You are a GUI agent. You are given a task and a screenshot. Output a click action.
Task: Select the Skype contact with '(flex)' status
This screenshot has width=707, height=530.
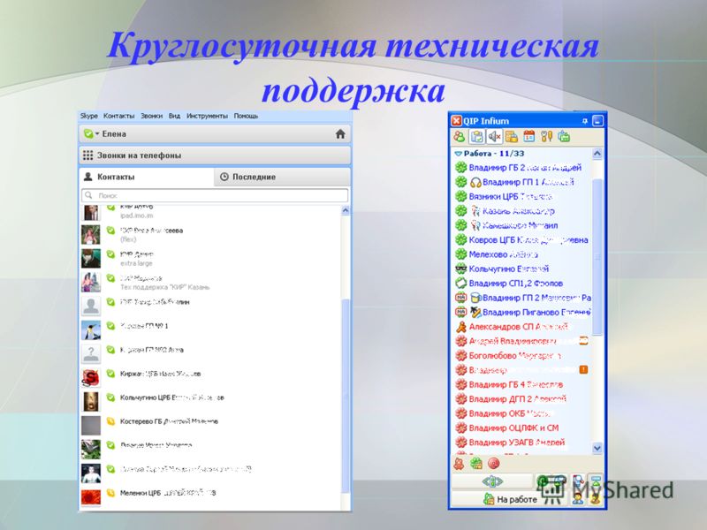(x=210, y=235)
